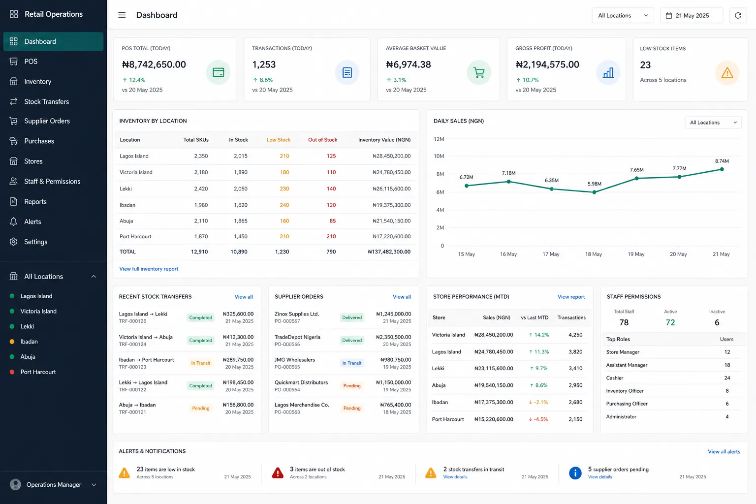The height and width of the screenshot is (504, 756).
Task: Click transfer TRF-000123 In Transit badge
Action: tap(200, 363)
